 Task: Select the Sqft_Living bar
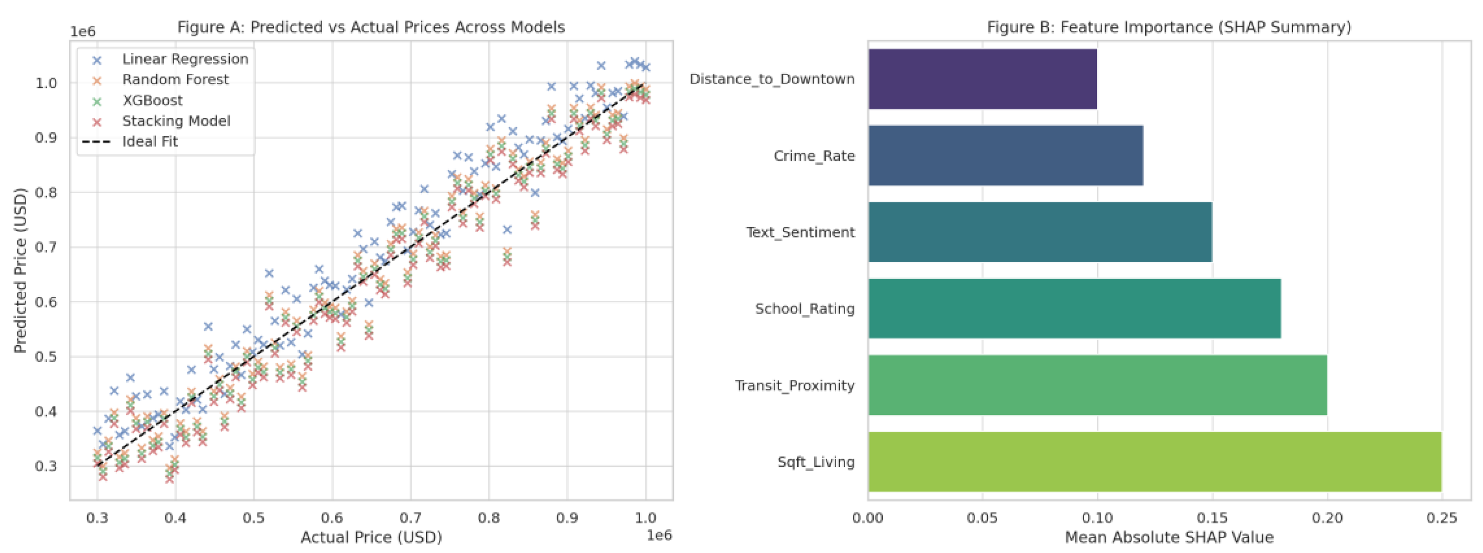1154,462
